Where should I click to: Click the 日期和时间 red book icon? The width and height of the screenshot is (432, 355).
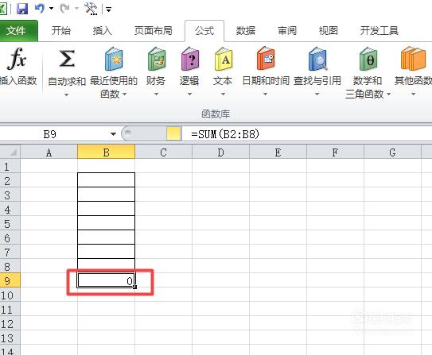pos(266,59)
